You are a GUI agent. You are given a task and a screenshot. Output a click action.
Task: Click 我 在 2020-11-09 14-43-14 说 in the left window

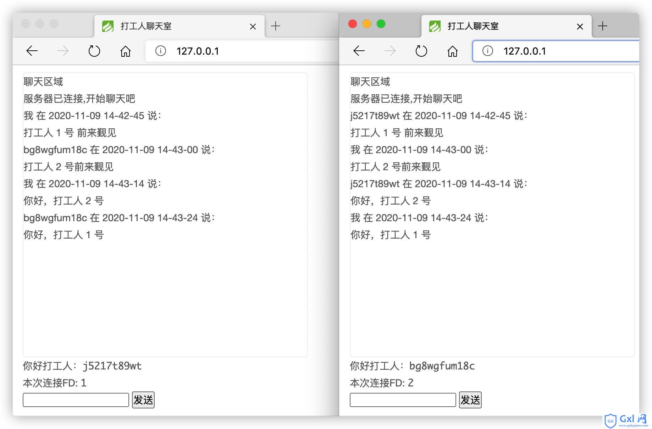point(92,184)
